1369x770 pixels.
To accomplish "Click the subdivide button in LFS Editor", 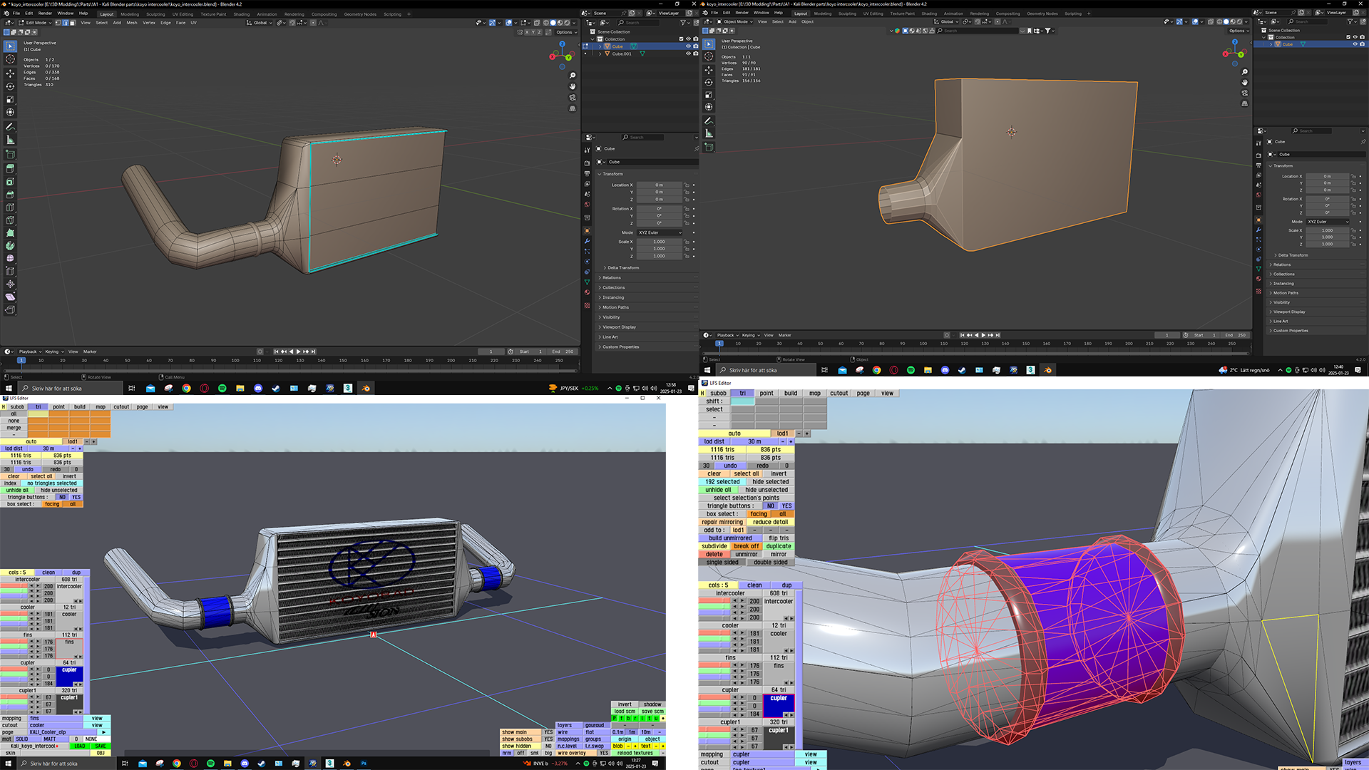I will [x=714, y=546].
